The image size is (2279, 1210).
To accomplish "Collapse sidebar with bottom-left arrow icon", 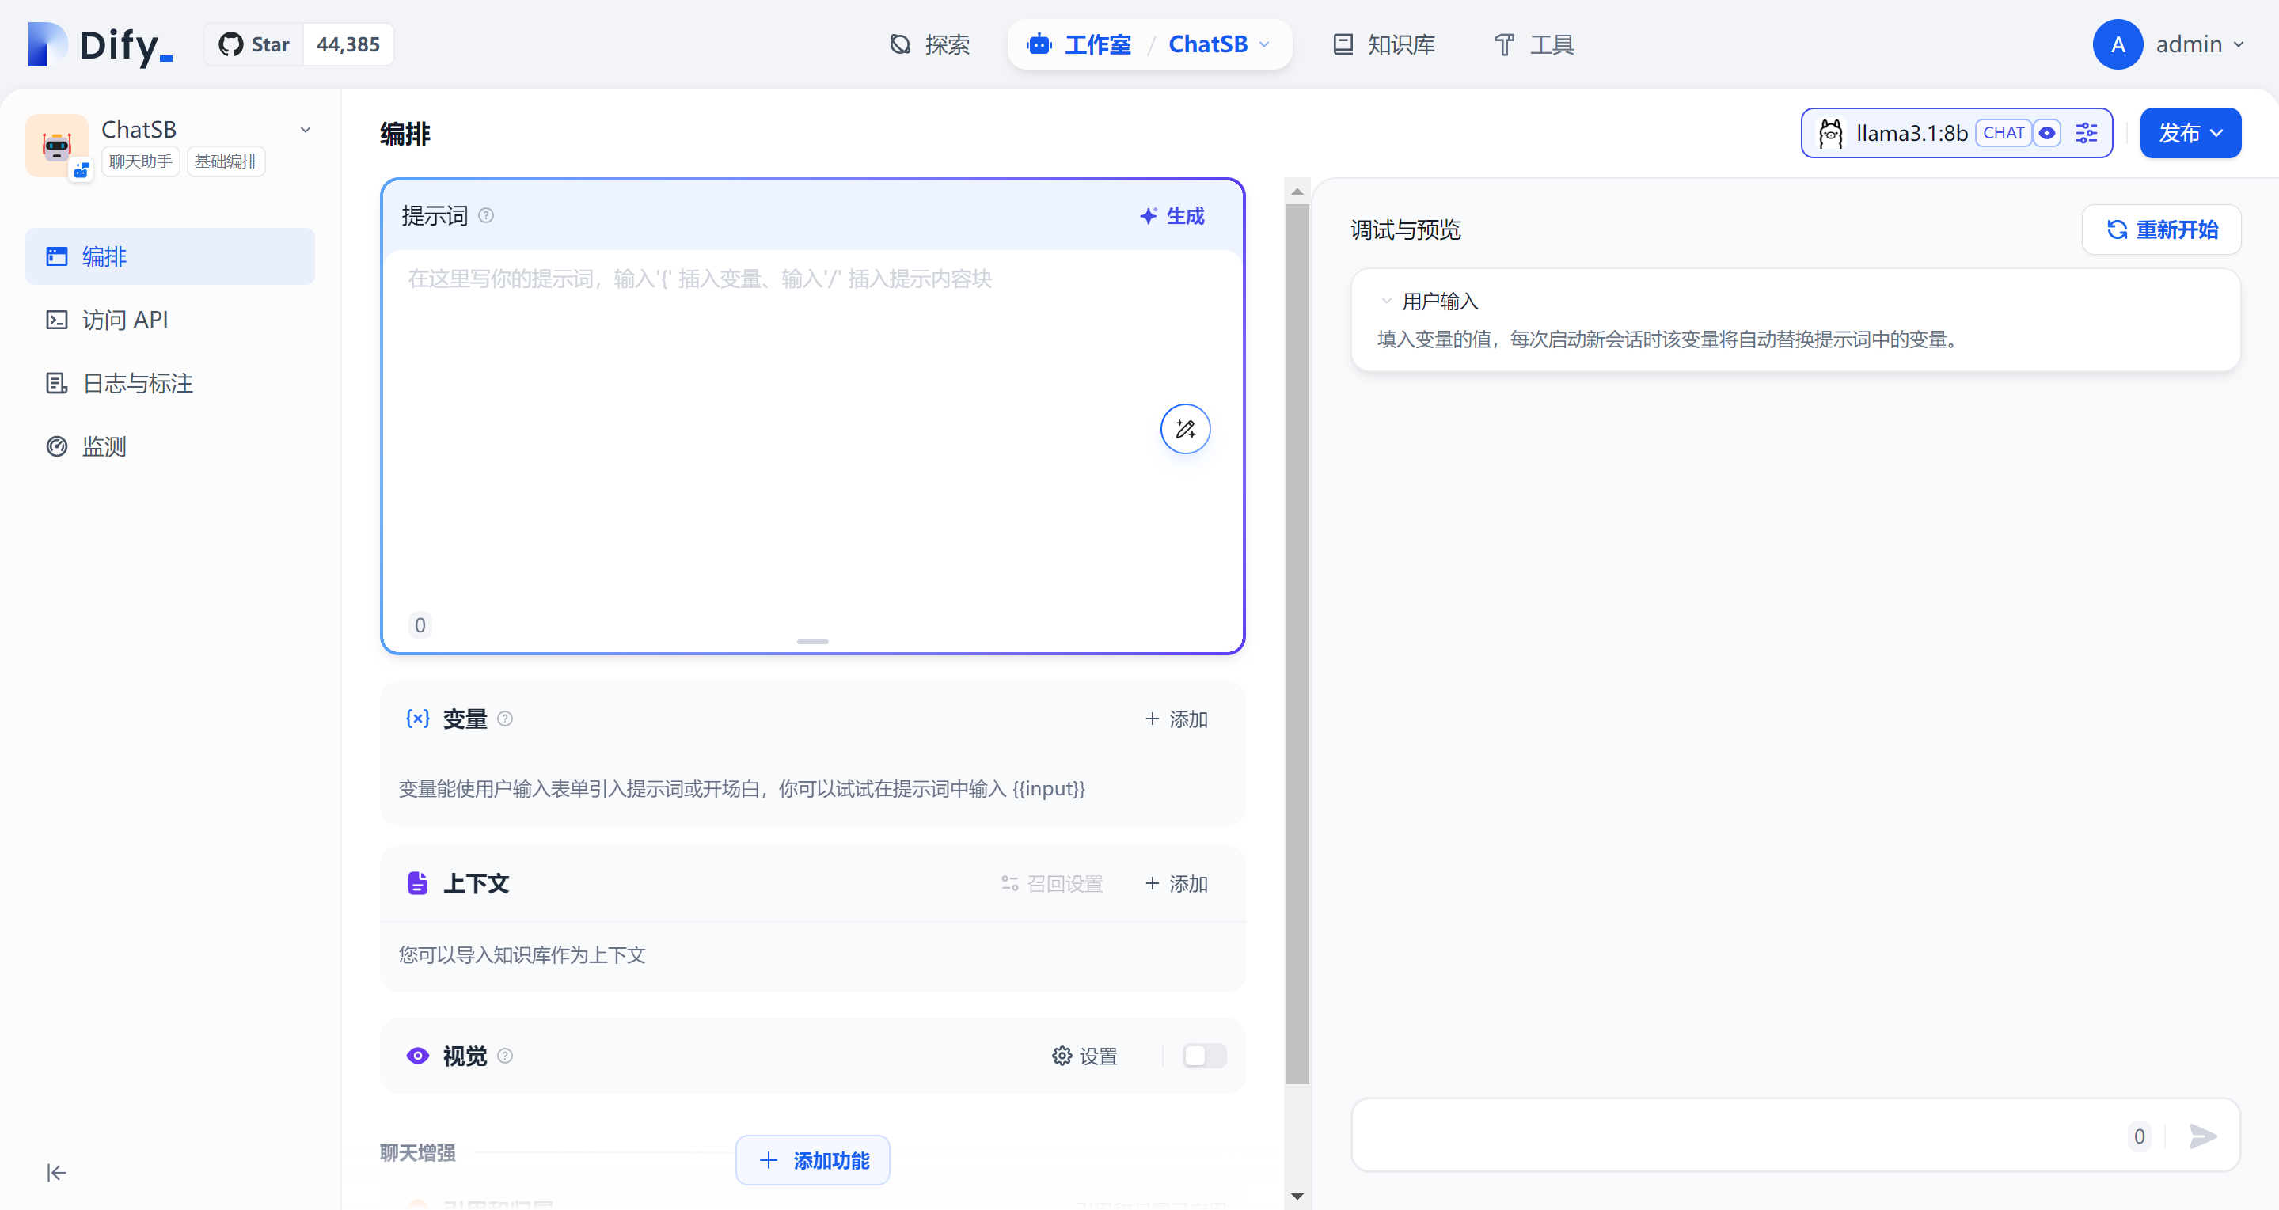I will (x=57, y=1172).
